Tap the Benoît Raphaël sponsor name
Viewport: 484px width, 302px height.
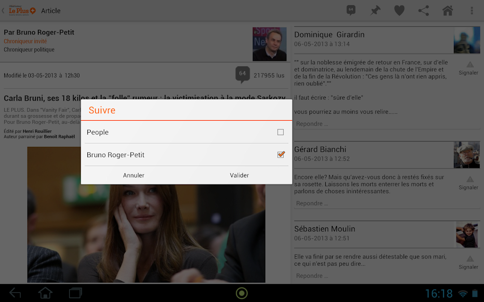[59, 136]
